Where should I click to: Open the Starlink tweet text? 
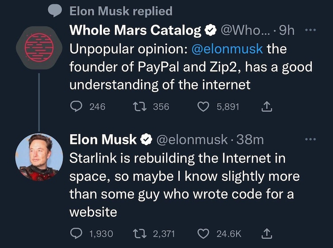178,185
